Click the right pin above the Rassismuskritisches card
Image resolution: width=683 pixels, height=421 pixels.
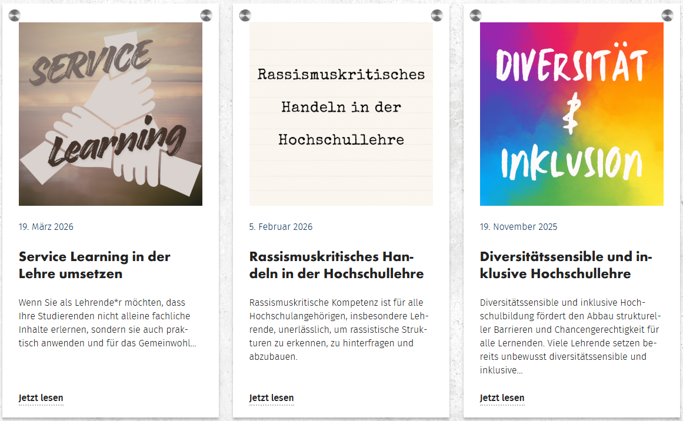438,15
